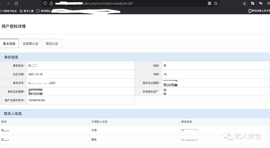This screenshot has height=148, width=270.
Task: Open the 新手上路 bookmark
Action: (x=27, y=11)
